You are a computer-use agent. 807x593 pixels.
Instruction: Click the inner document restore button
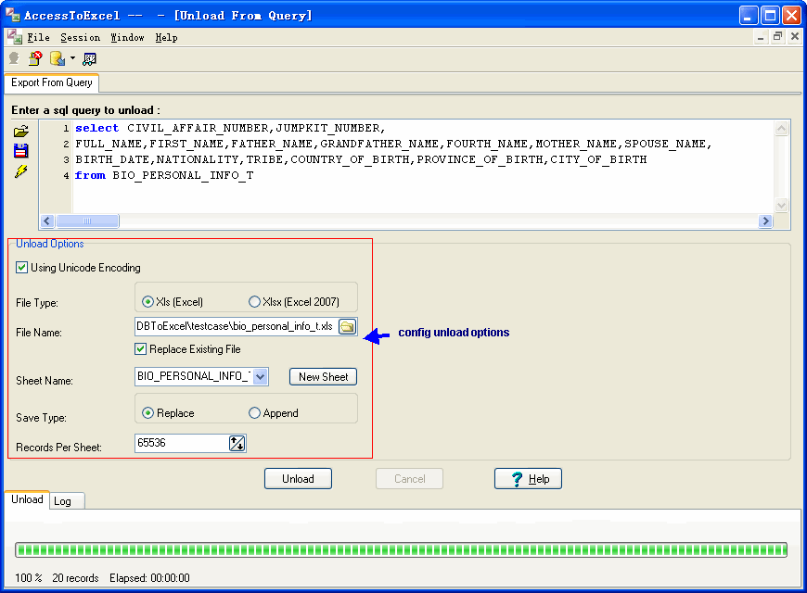point(777,36)
